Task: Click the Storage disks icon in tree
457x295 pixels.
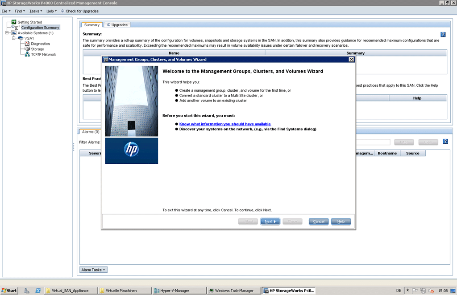Action: tap(27, 49)
